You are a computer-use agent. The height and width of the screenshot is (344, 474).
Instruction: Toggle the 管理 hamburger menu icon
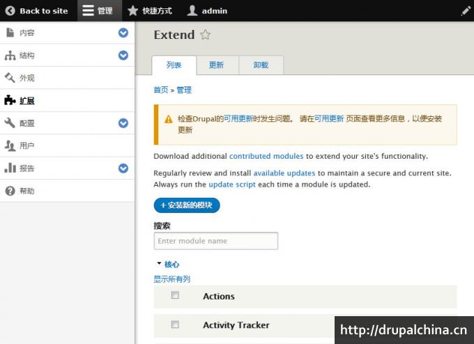pyautogui.click(x=88, y=10)
